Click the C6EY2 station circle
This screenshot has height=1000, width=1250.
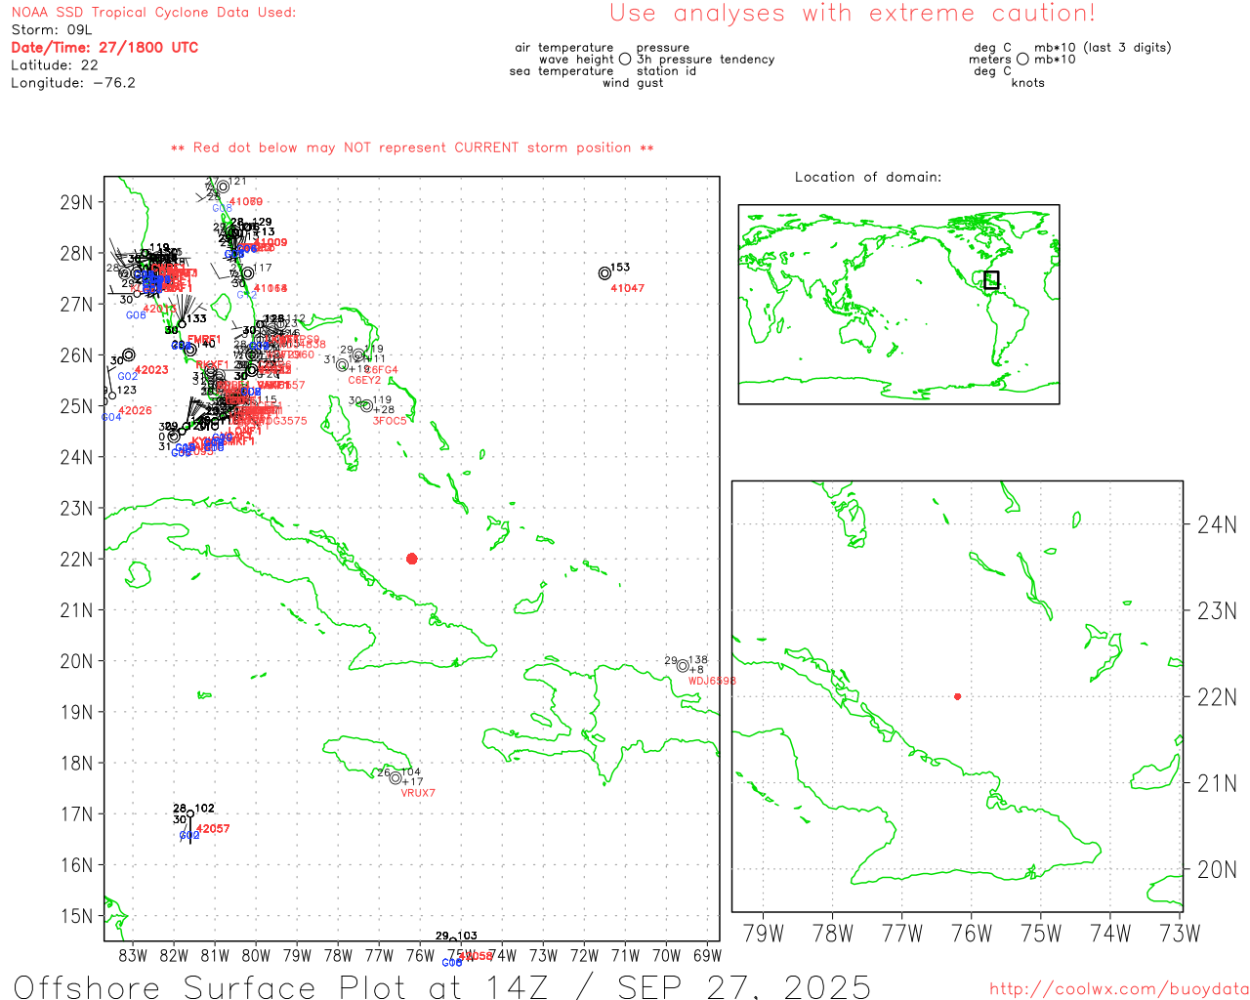point(343,365)
